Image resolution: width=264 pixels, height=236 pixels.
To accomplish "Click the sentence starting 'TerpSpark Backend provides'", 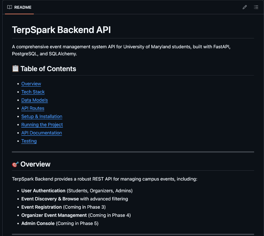I will click(104, 179).
